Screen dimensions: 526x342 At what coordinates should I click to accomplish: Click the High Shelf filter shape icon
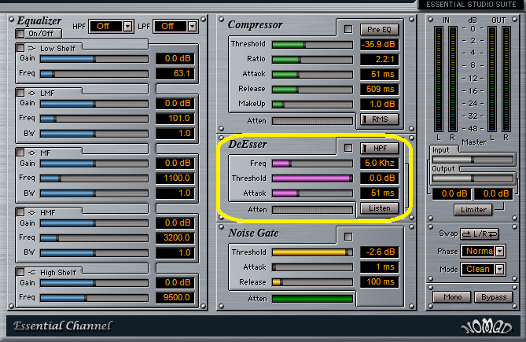point(31,272)
